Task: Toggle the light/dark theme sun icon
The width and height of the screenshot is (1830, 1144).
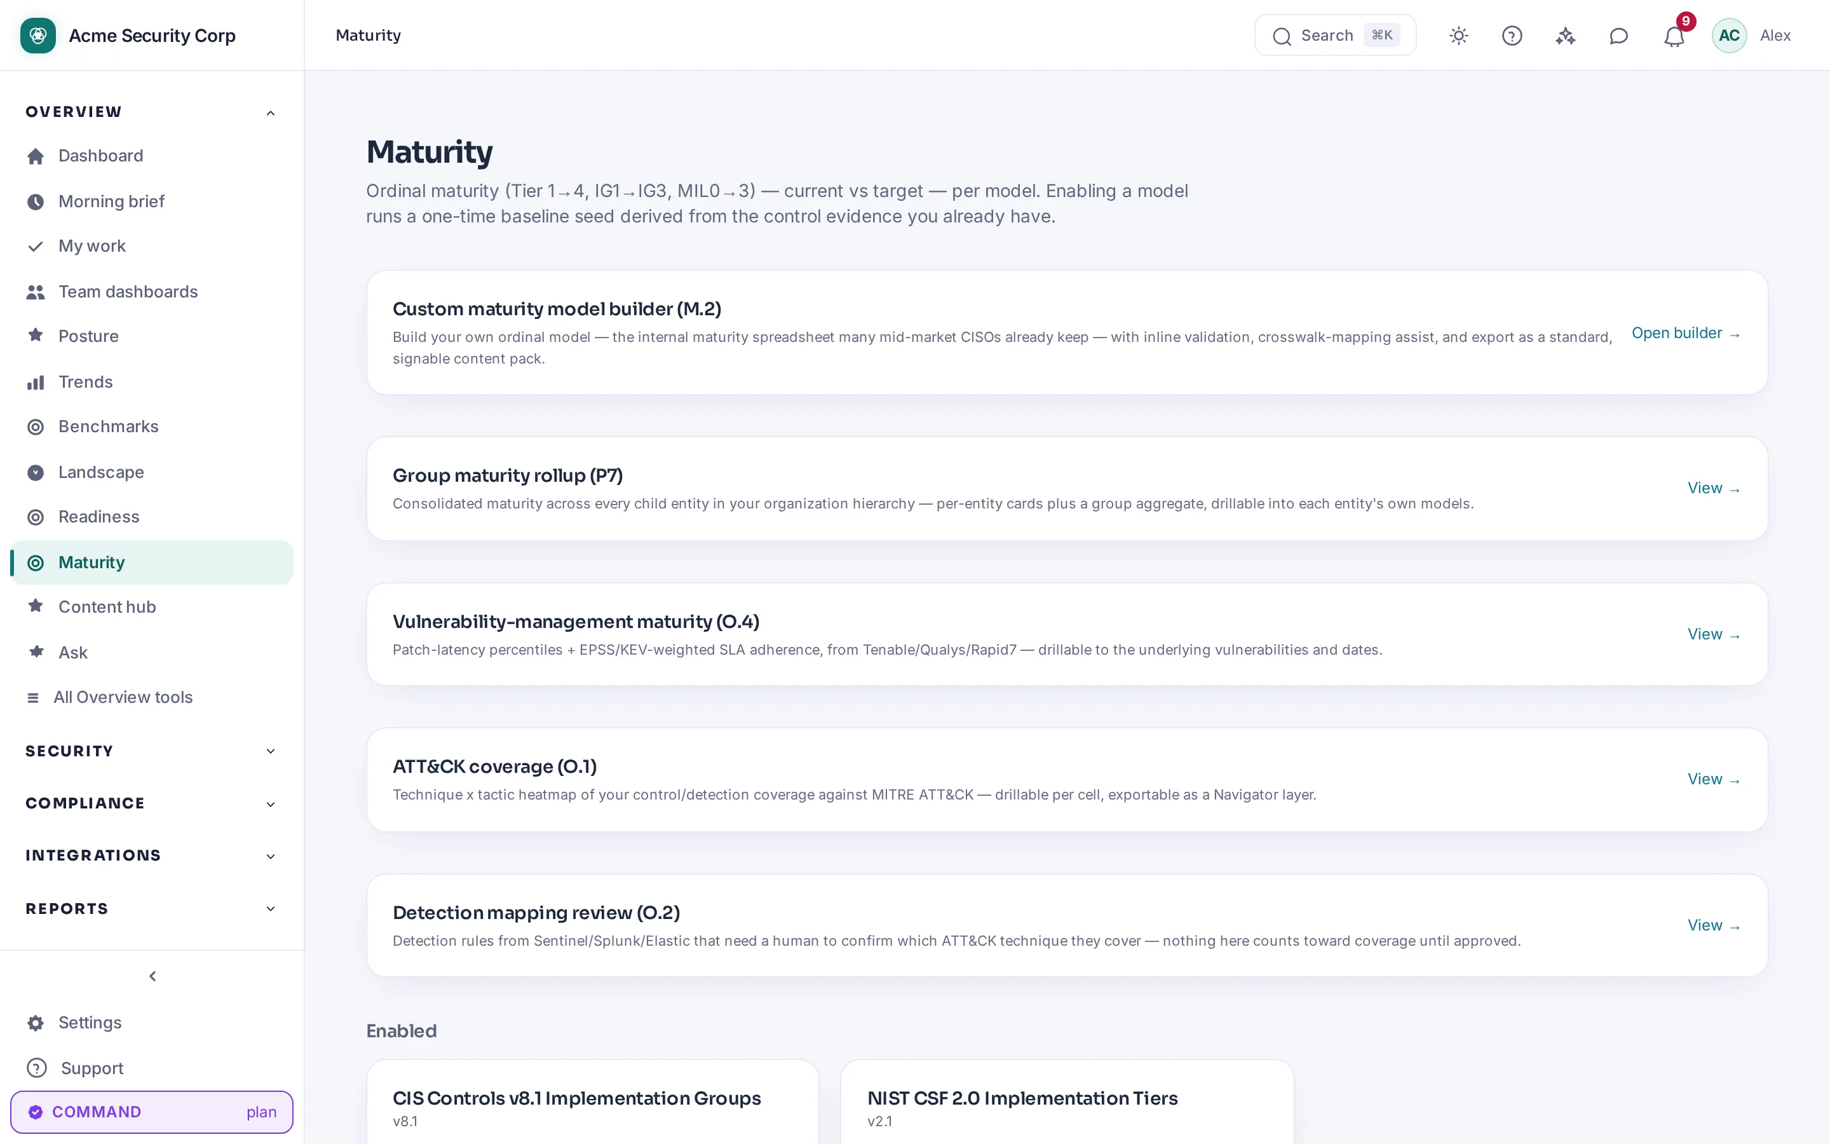Action: (1459, 36)
